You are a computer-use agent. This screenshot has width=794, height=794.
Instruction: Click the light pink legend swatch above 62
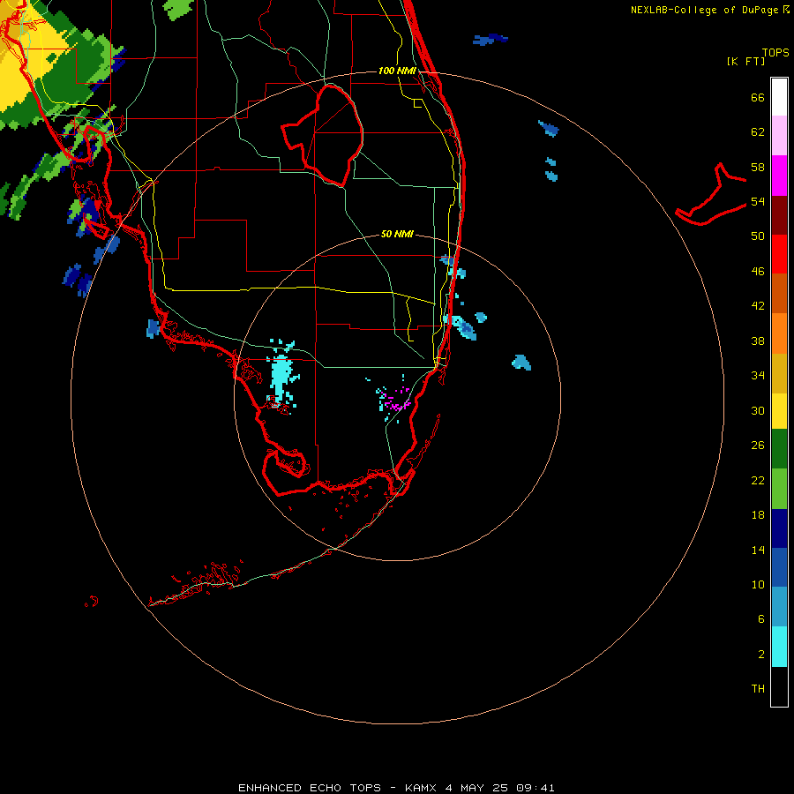tap(779, 135)
